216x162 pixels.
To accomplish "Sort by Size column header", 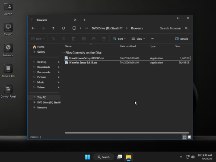I will pos(178,46).
